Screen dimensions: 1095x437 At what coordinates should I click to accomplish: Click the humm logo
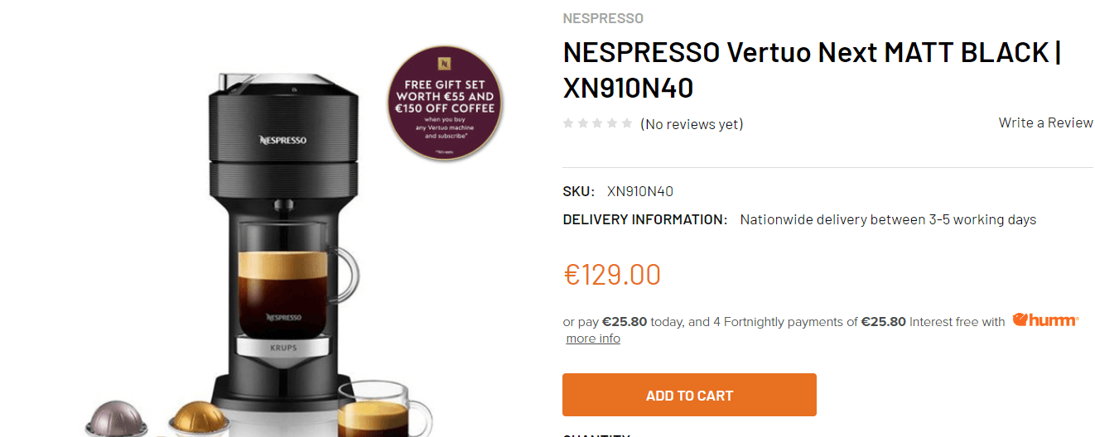click(1045, 320)
